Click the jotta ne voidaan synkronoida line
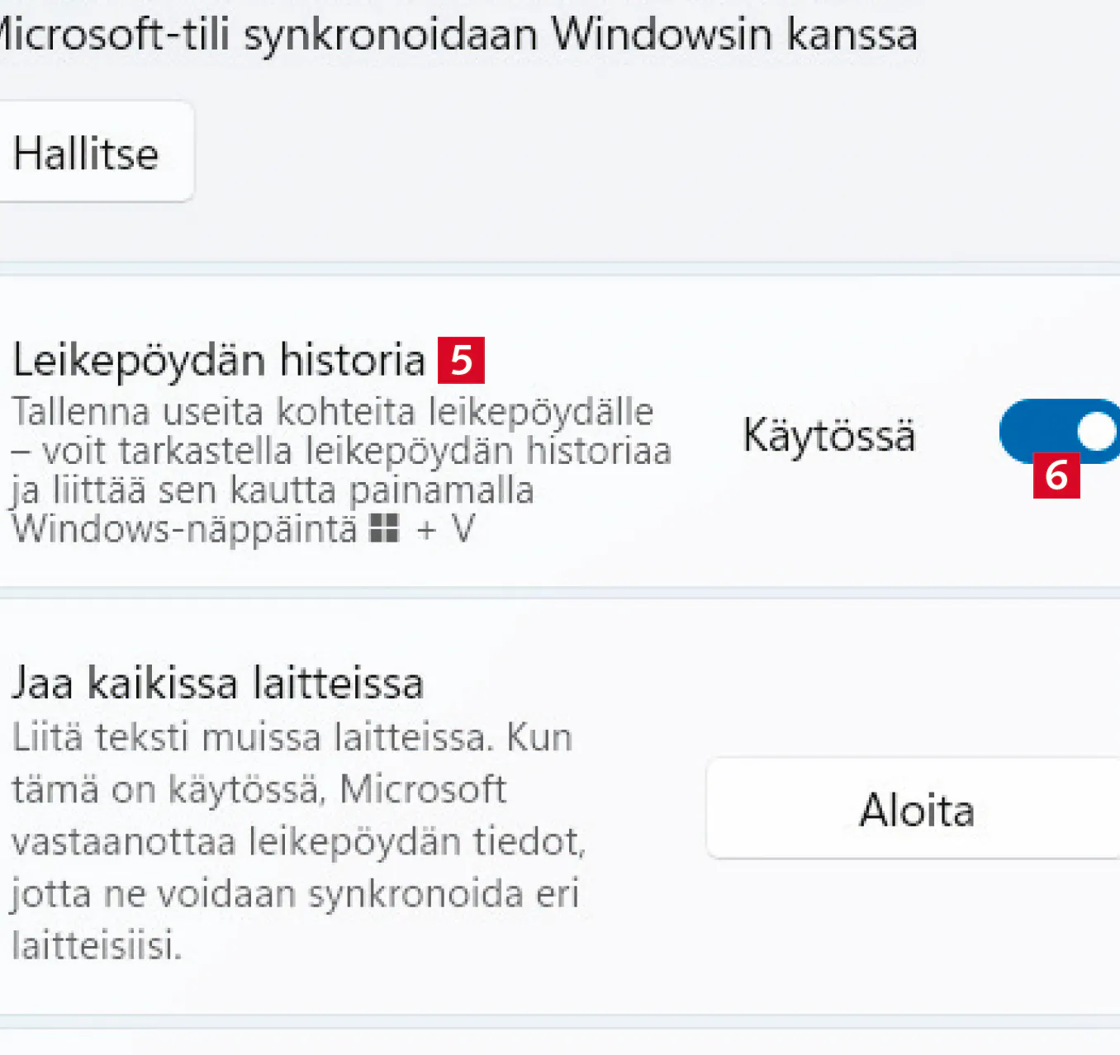The image size is (1120, 1055). 294,894
